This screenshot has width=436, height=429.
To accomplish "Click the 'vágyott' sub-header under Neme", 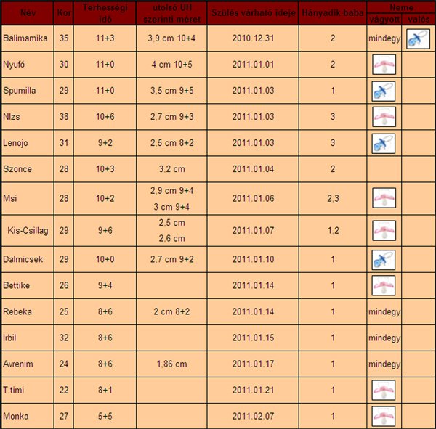I will 383,19.
